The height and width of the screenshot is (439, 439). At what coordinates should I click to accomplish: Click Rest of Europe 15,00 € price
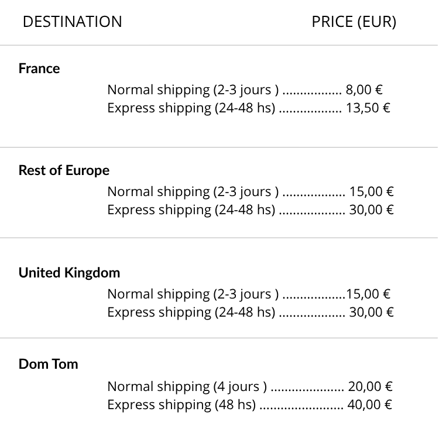tap(371, 192)
